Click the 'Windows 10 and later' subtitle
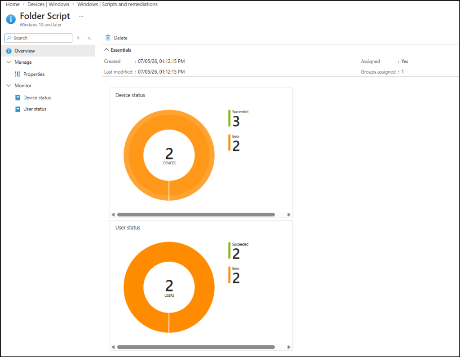The height and width of the screenshot is (357, 460). [41, 25]
